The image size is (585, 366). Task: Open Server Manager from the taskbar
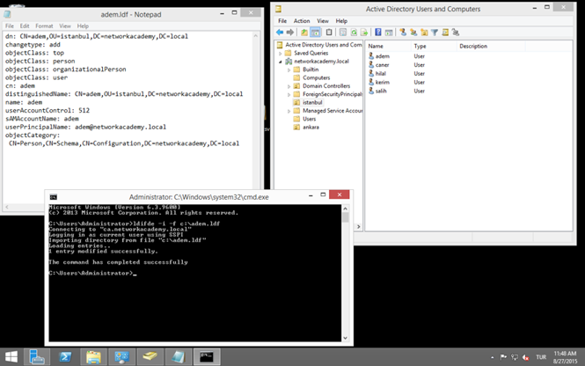(37, 357)
